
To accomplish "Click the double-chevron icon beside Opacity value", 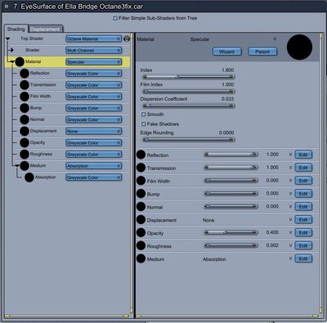I will 290,232.
